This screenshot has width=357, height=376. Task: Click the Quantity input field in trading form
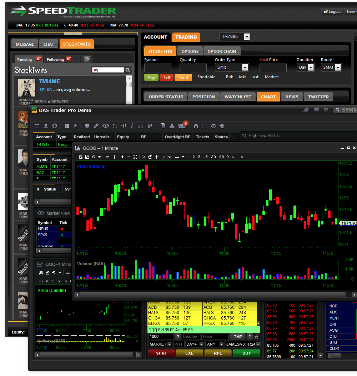pos(193,68)
